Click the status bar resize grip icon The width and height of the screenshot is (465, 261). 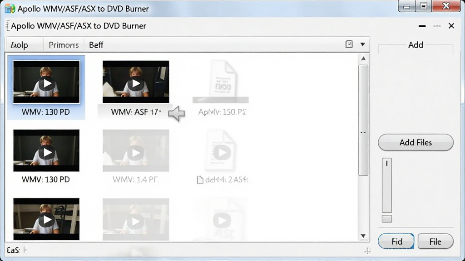click(x=367, y=251)
